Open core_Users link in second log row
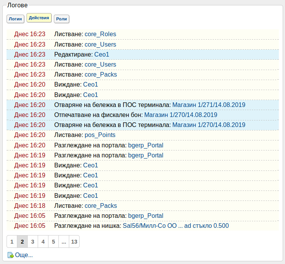The image size is (285, 264). tap(100, 44)
